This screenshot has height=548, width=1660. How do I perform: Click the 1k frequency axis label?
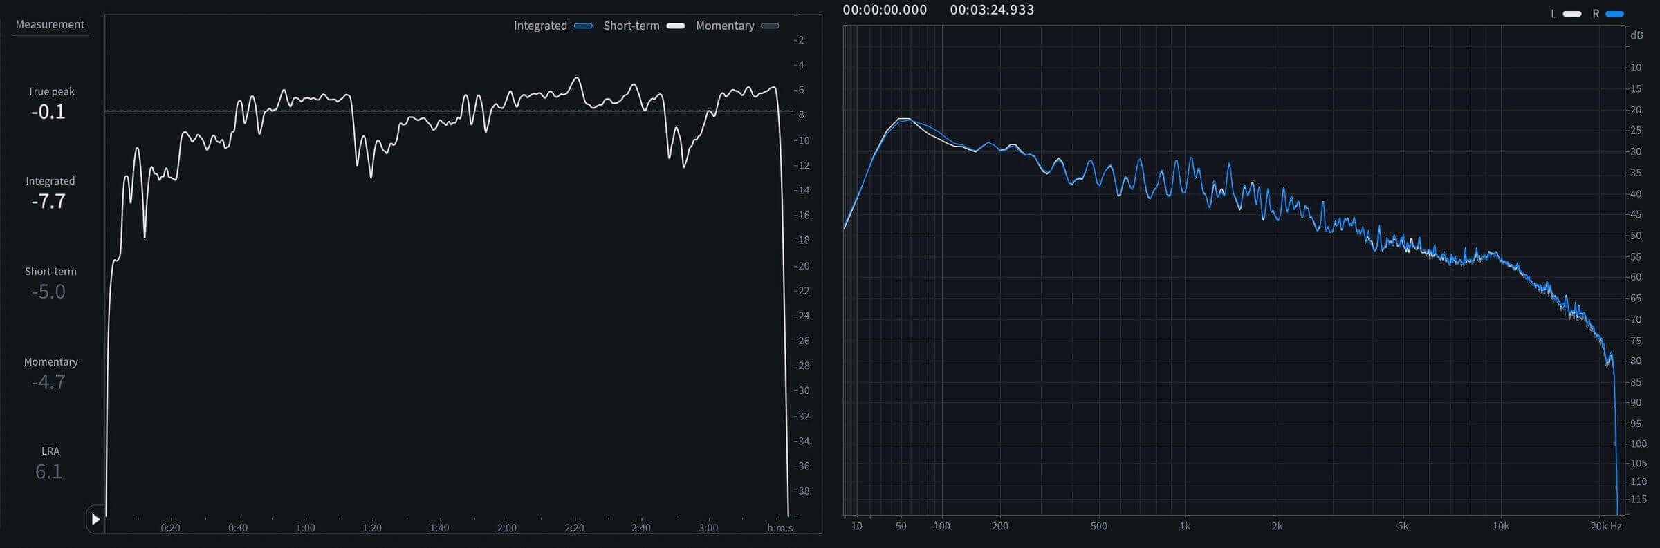pyautogui.click(x=1185, y=527)
